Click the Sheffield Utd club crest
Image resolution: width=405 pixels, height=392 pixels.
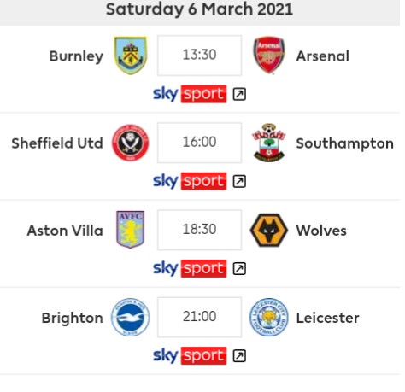131,143
